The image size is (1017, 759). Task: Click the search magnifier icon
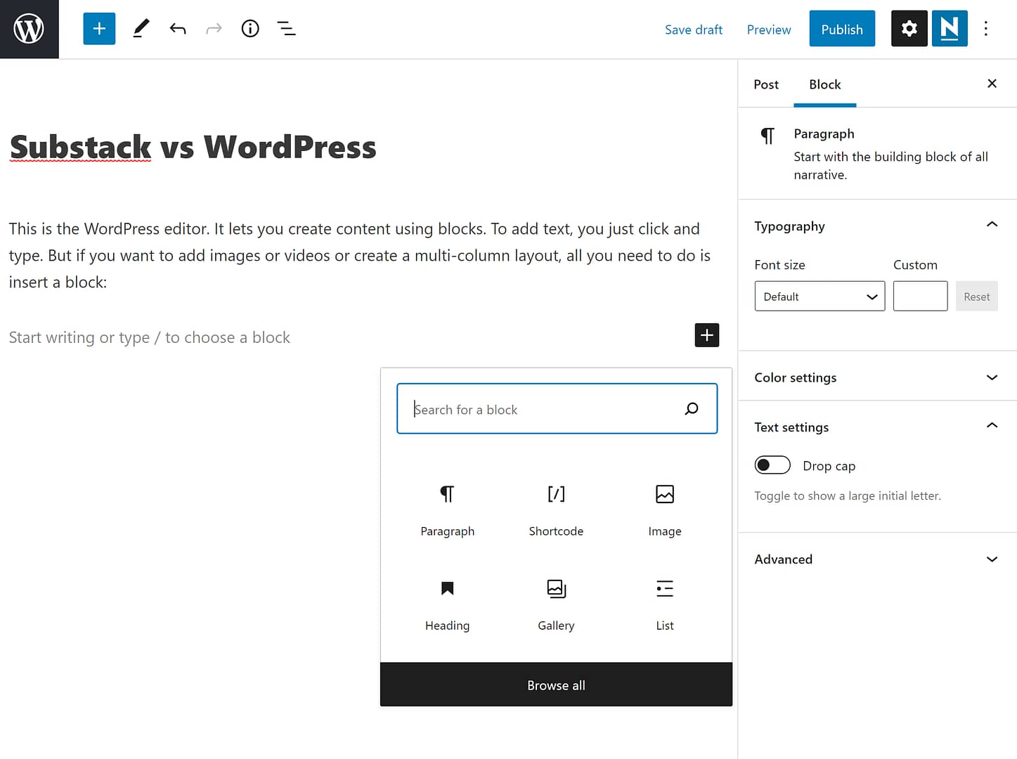(692, 409)
